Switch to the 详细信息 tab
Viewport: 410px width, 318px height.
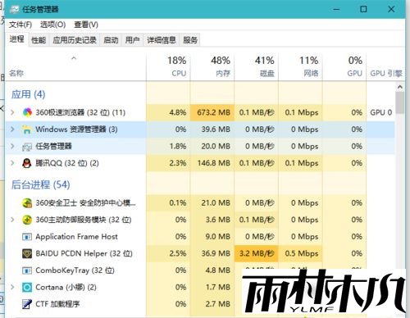(x=162, y=40)
